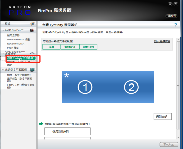Viewport: 183px width, 149px height.
Task: Select display 2 in the layout preview
Action: pyautogui.click(x=131, y=87)
